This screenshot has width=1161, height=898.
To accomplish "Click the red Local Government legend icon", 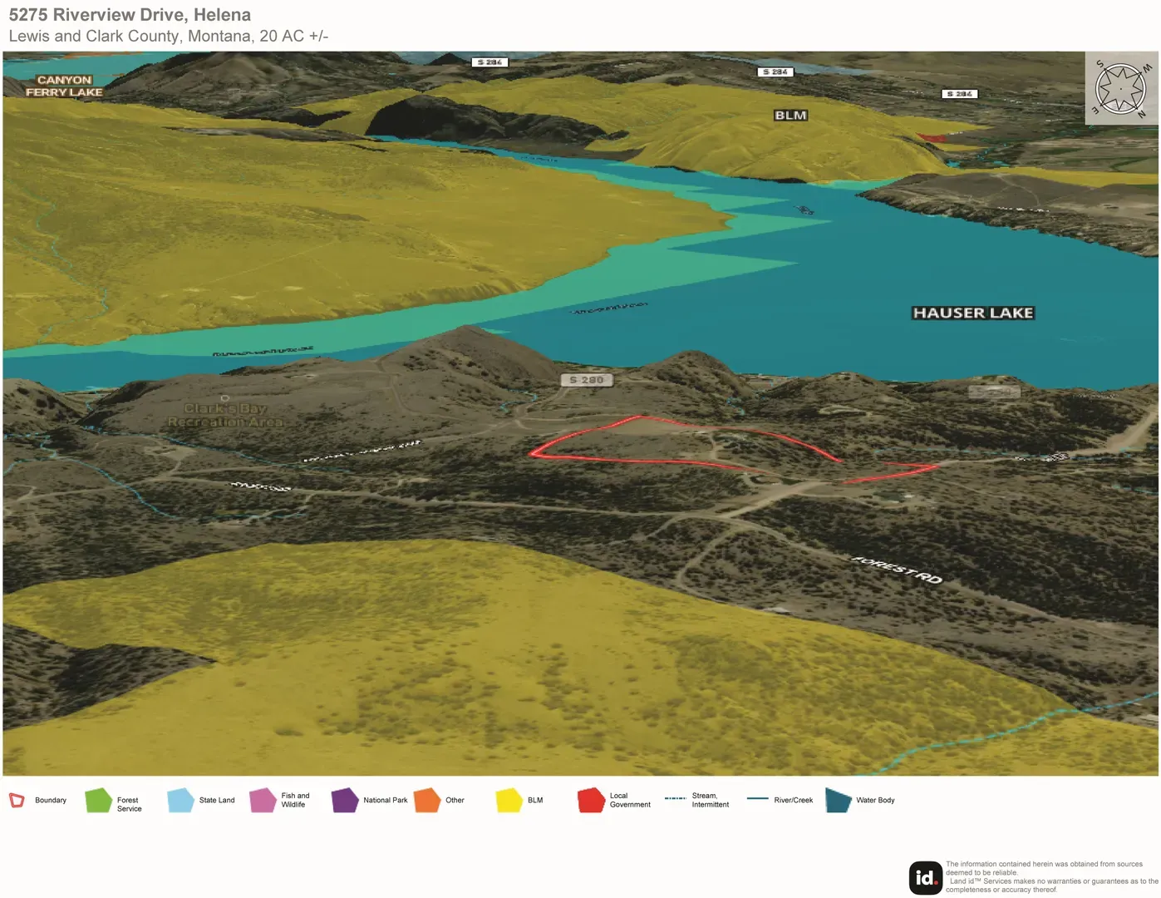I will [x=591, y=800].
